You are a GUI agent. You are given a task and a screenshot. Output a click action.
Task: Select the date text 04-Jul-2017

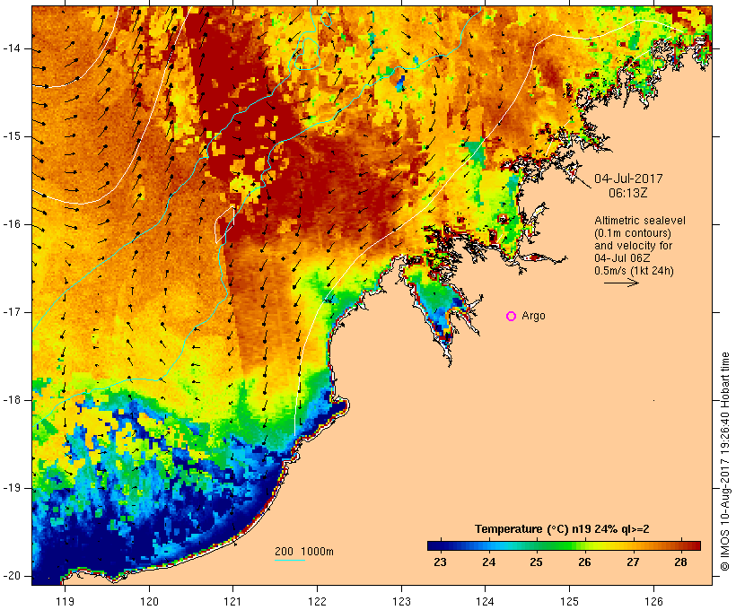click(628, 179)
